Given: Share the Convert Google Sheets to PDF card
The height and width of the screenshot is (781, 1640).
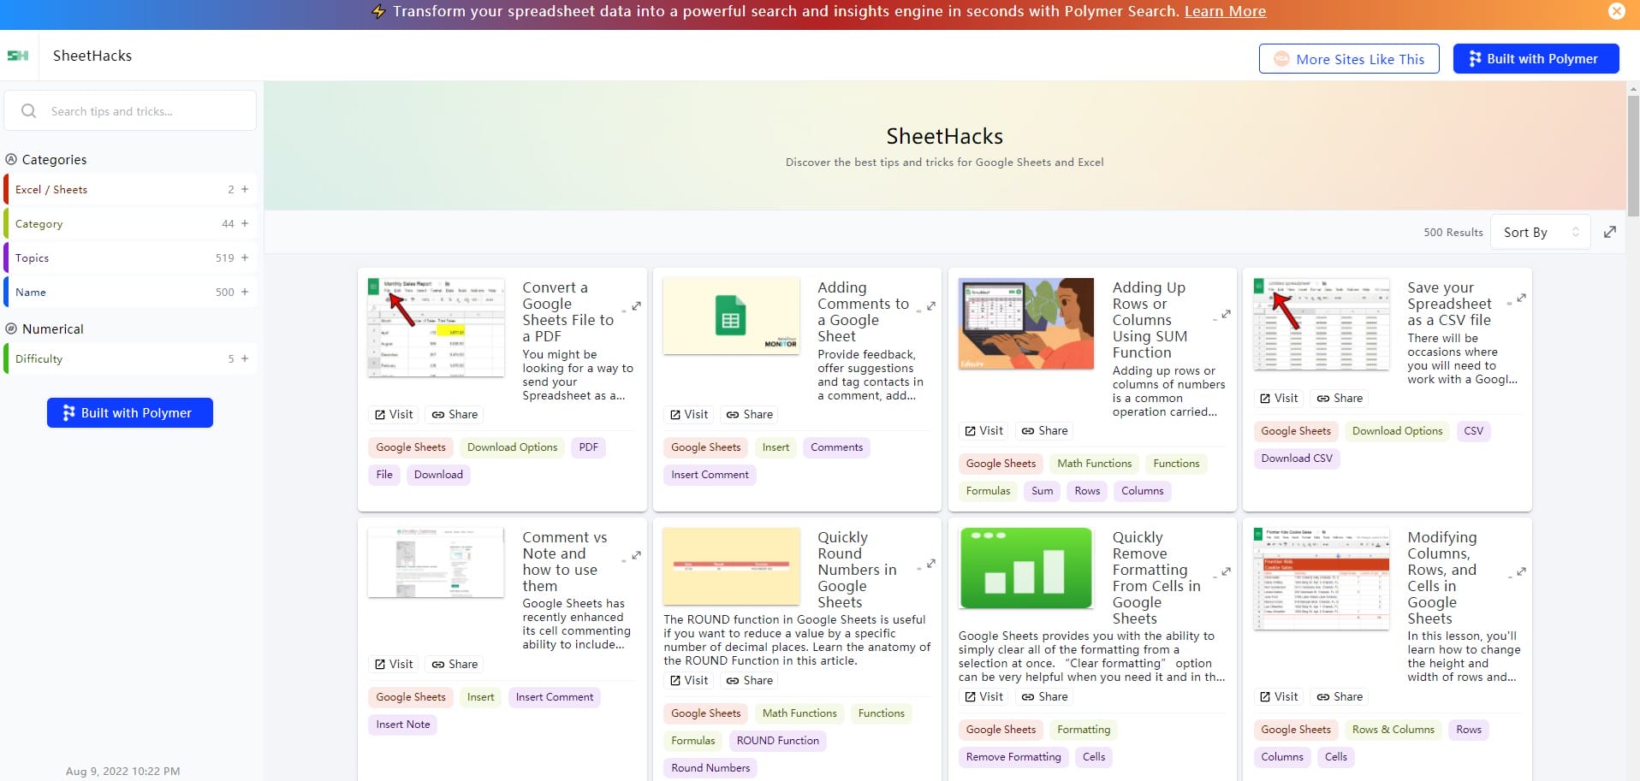Looking at the screenshot, I should click(455, 415).
